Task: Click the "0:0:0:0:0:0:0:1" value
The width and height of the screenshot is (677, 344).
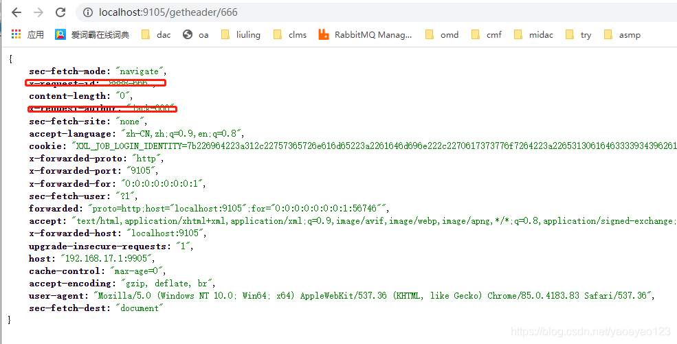Action: (162, 183)
